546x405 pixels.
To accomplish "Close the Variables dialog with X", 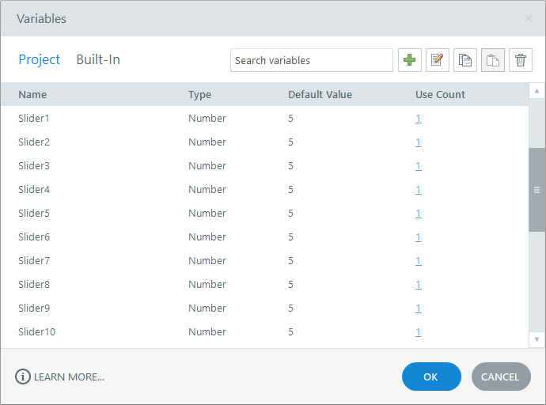I will tap(529, 18).
